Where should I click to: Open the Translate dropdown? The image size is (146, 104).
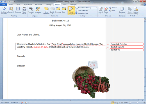[x=31, y=10]
